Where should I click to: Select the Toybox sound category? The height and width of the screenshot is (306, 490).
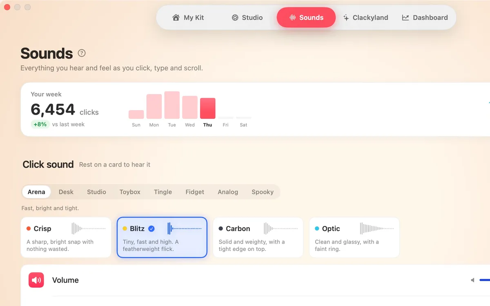point(130,192)
